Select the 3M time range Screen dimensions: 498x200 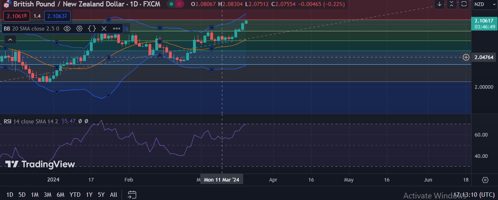tap(47, 195)
